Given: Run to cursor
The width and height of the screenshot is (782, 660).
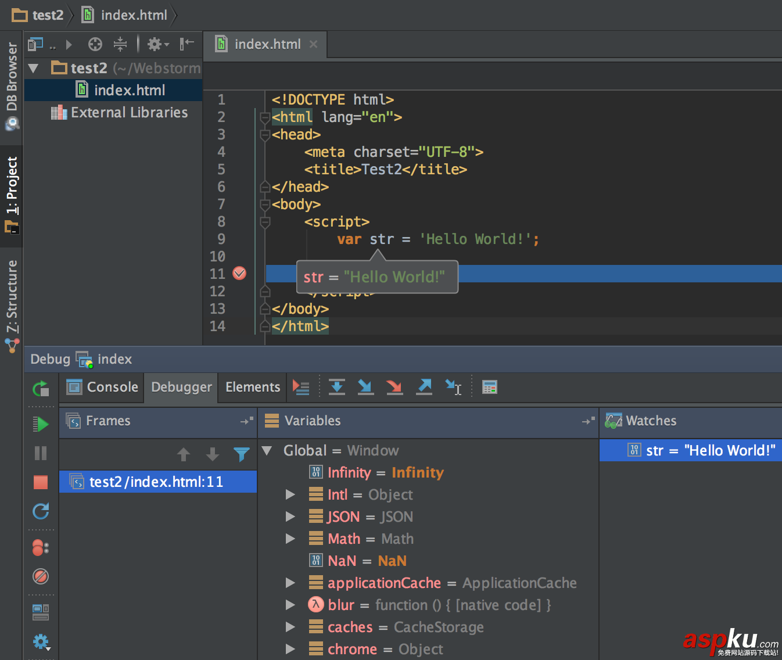Looking at the screenshot, I should point(453,387).
